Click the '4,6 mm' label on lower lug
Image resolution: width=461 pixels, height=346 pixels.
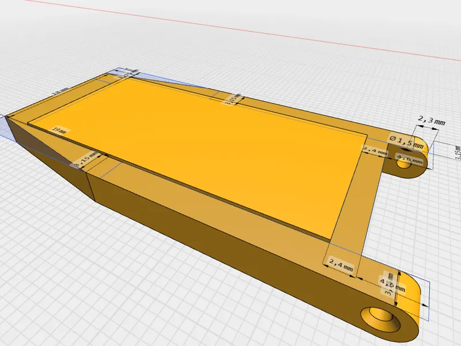coord(392,285)
